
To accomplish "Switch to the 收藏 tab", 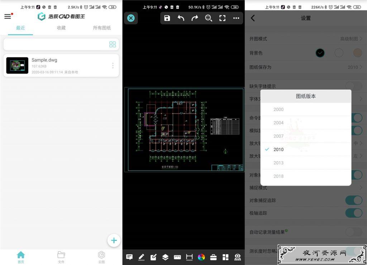I will pos(61,28).
